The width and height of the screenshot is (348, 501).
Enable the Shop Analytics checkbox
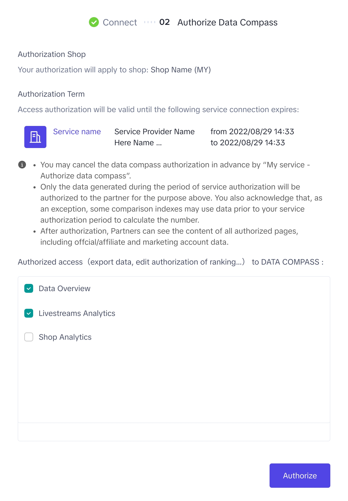[x=29, y=337]
